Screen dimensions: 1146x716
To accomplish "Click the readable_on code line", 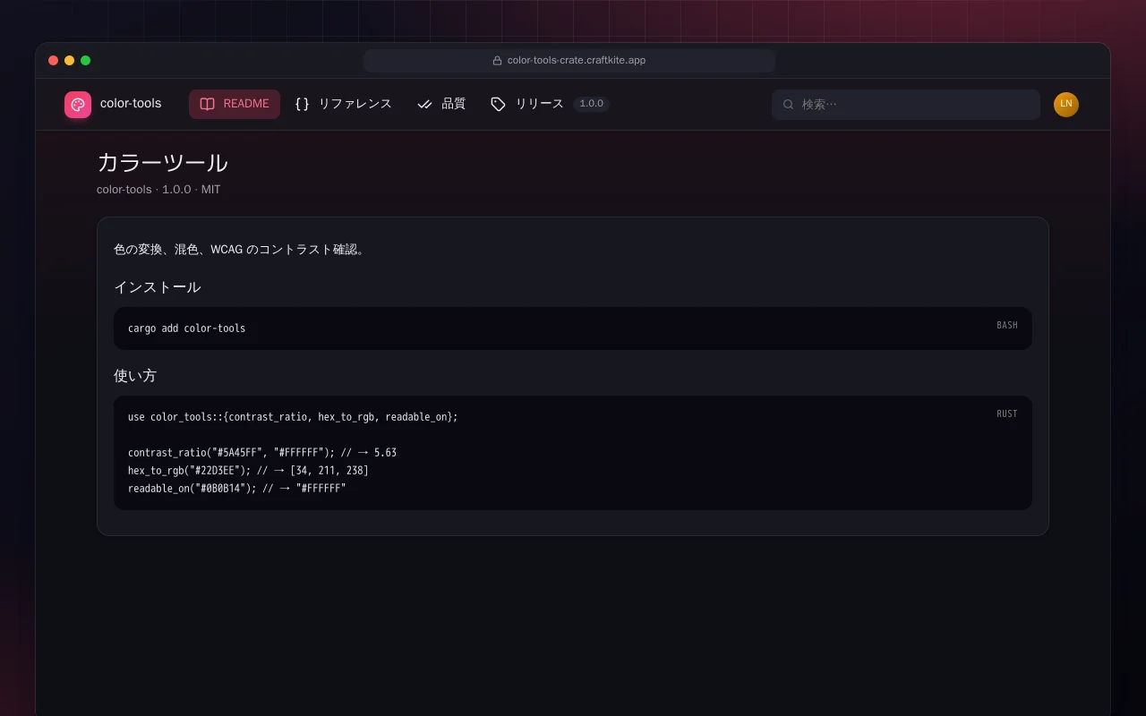I will (236, 489).
